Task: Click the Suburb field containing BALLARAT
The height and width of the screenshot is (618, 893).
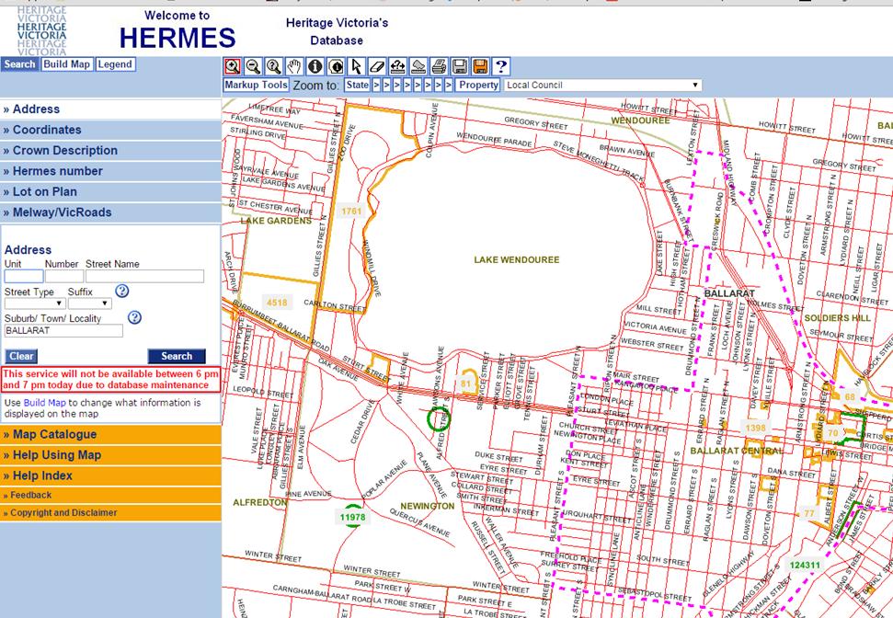Action: [x=63, y=331]
